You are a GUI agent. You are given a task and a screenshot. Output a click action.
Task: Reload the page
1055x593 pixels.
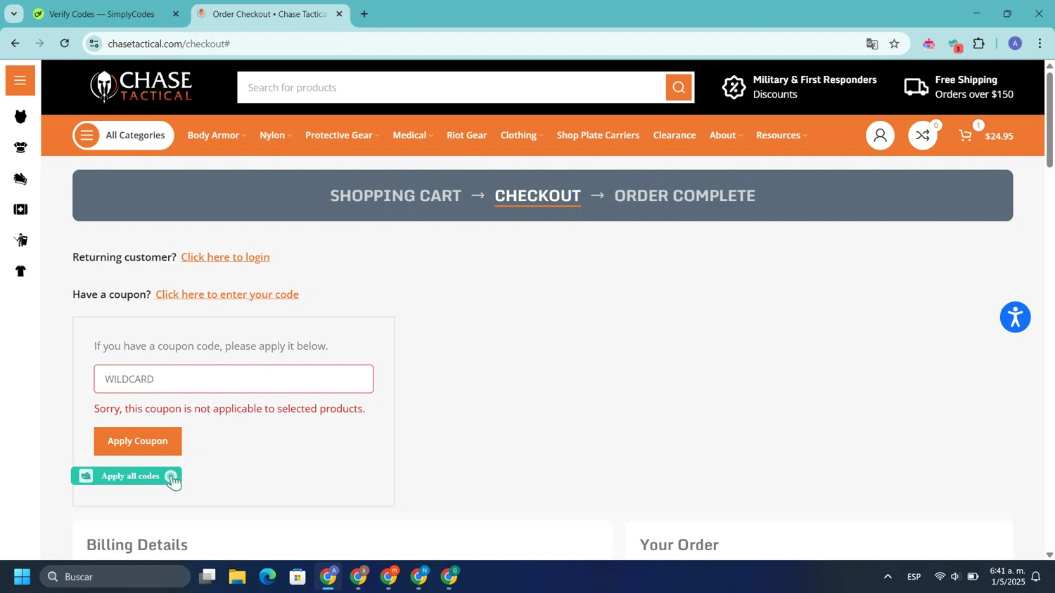[65, 44]
